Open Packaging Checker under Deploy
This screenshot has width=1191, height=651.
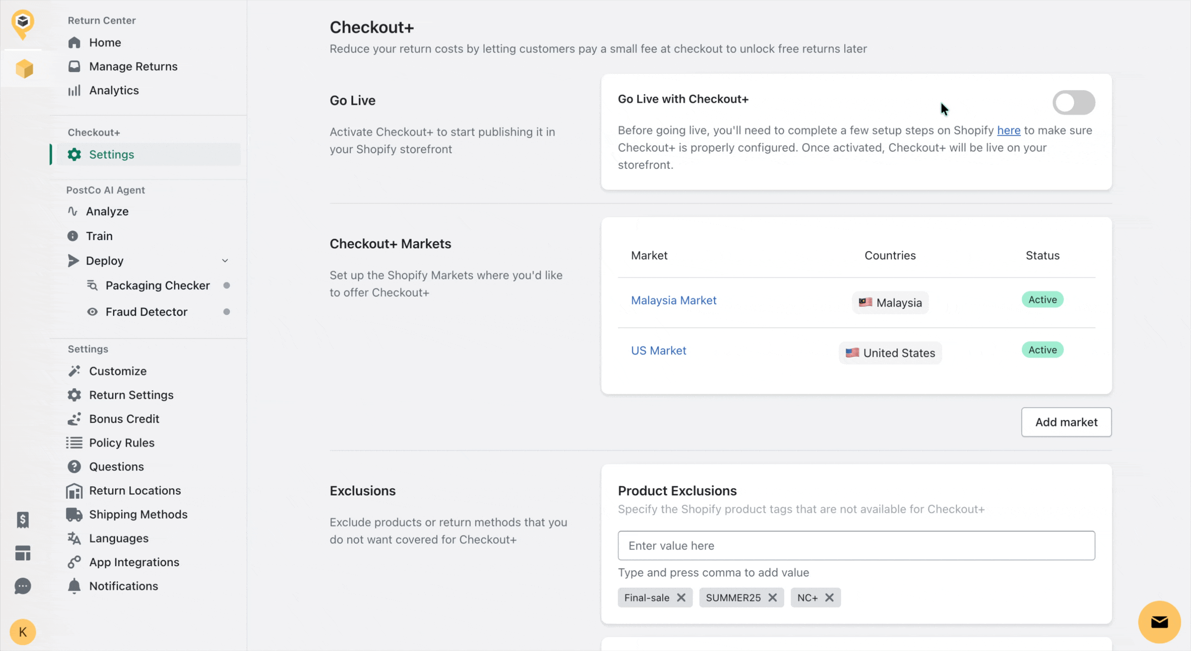pos(157,286)
